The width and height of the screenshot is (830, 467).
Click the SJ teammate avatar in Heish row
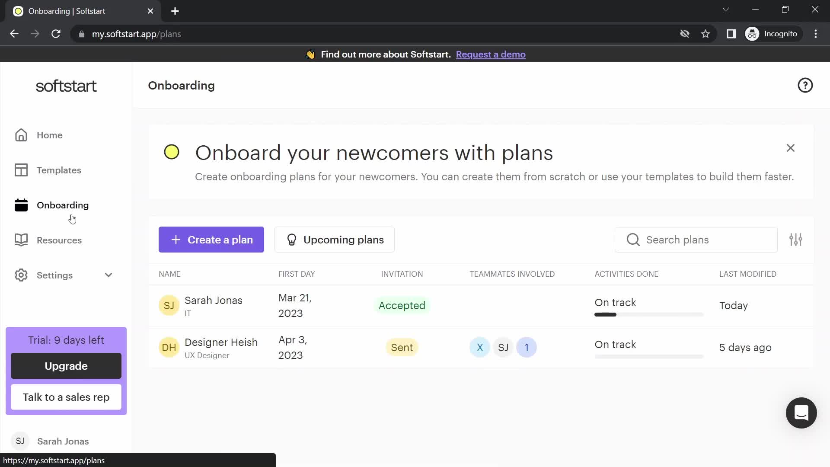tap(503, 347)
